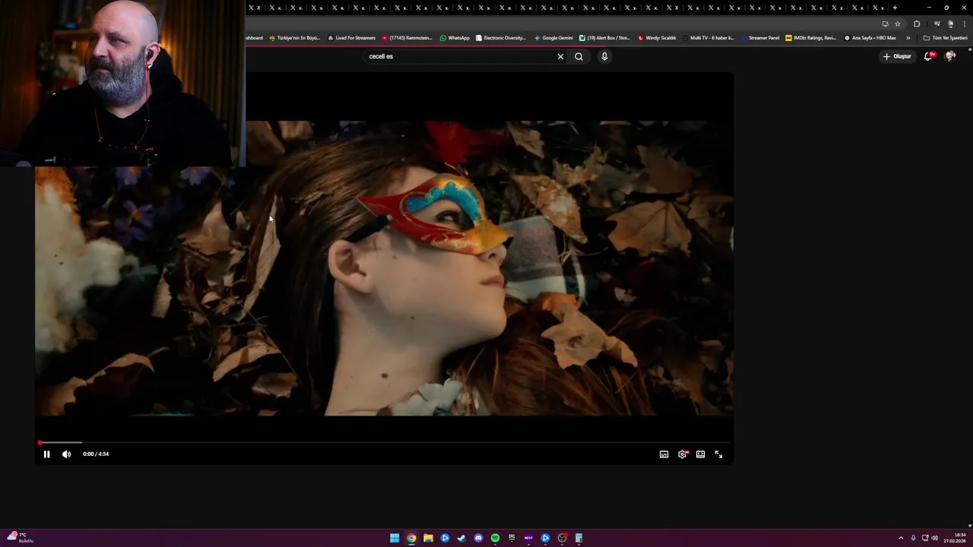Viewport: 973px width, 547px height.
Task: Open the Streamer Panel bookmark
Action: click(x=760, y=38)
